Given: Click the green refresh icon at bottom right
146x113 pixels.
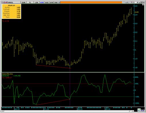Looking at the screenshot, I should [x=139, y=110].
